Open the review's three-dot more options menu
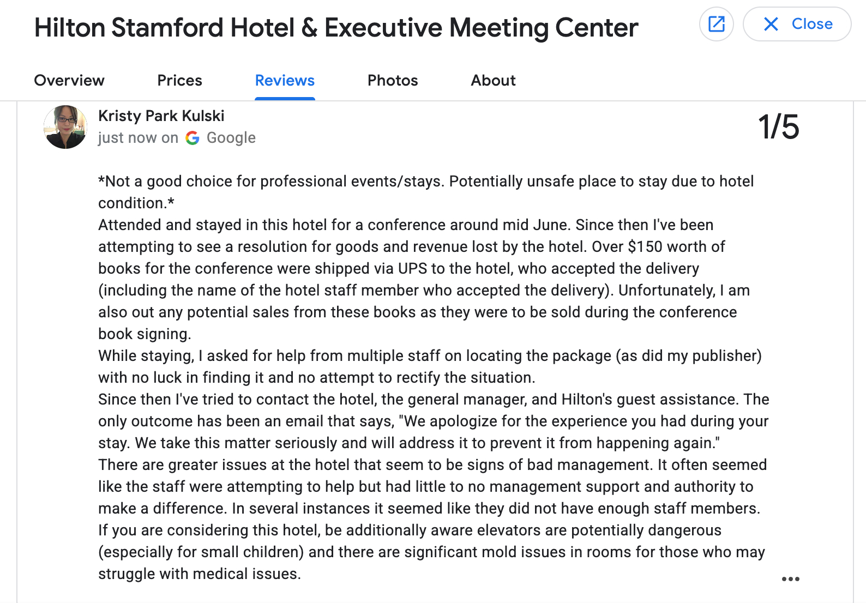Screen dimensions: 866x603 point(790,579)
